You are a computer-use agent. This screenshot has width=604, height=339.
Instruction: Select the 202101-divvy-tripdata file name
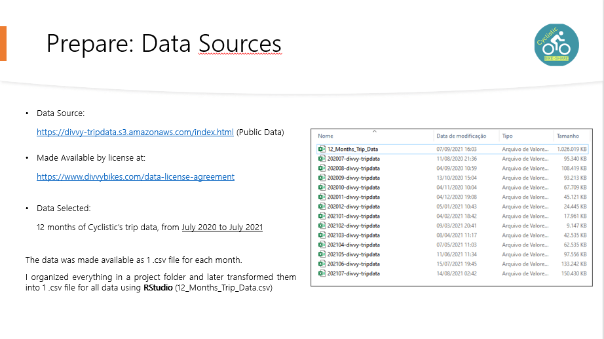pyautogui.click(x=354, y=216)
